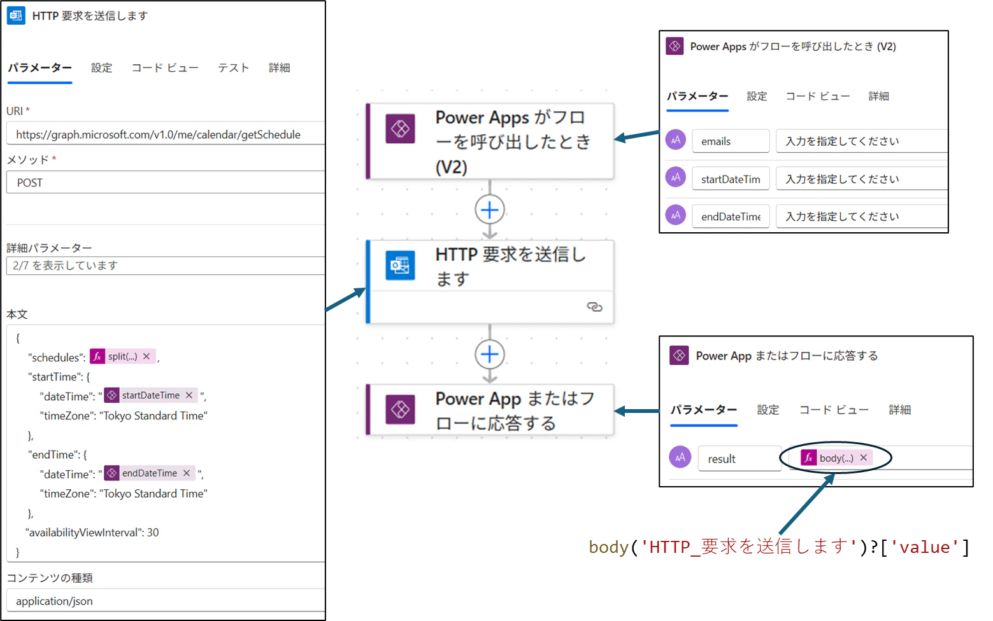Open コード ビュー tab in HTTP request panel
The width and height of the screenshot is (993, 621).
[x=165, y=67]
